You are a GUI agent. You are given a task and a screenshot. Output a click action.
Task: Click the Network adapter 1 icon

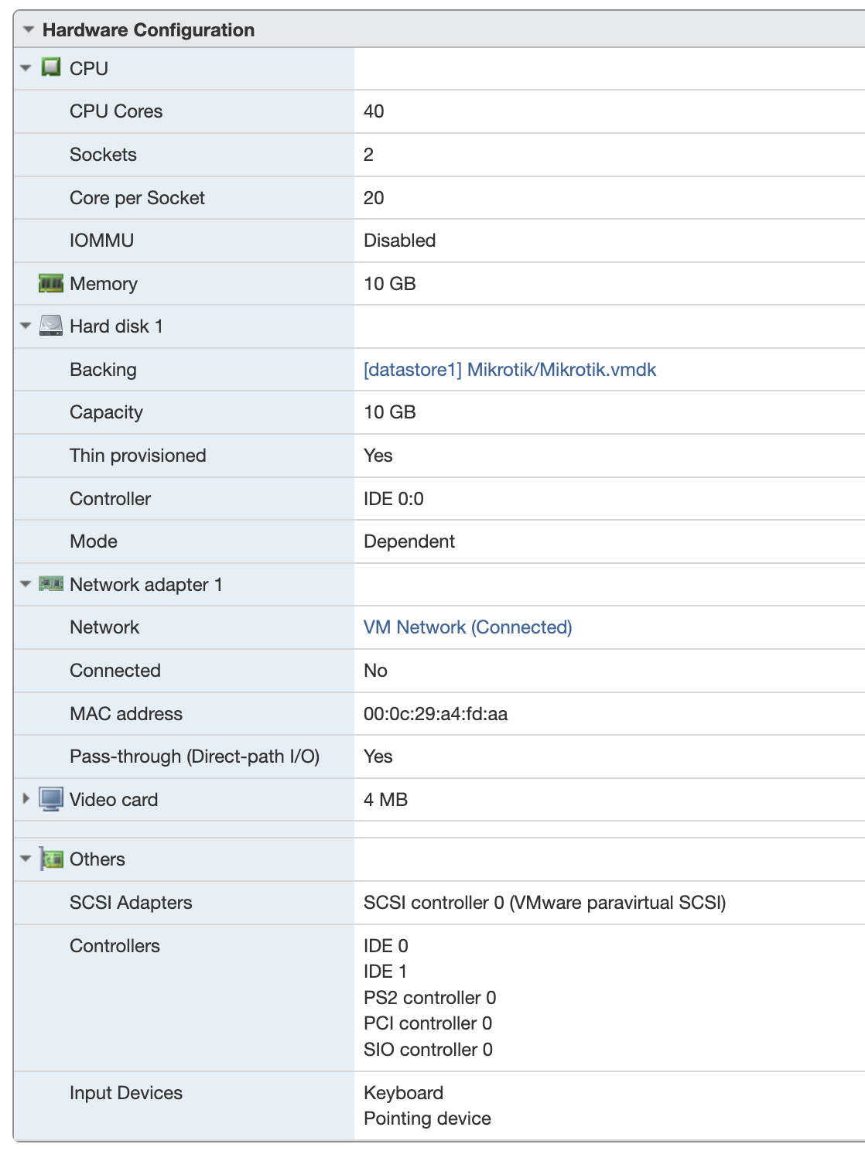click(51, 584)
